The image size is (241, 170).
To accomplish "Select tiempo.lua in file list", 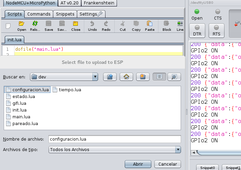I will [x=67, y=90].
